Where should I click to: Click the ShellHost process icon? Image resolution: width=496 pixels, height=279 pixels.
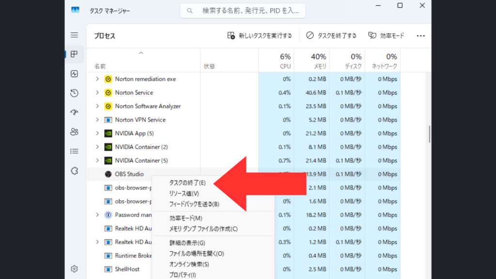pos(108,269)
